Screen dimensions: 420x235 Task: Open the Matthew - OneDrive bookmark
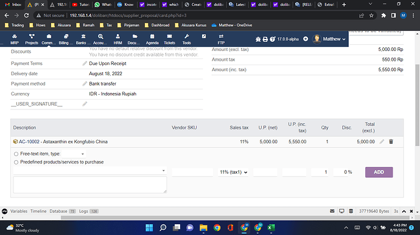coord(232,25)
